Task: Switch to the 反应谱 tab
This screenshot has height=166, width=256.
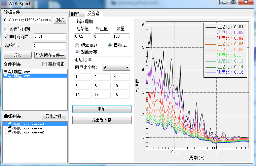Action: pyautogui.click(x=94, y=13)
